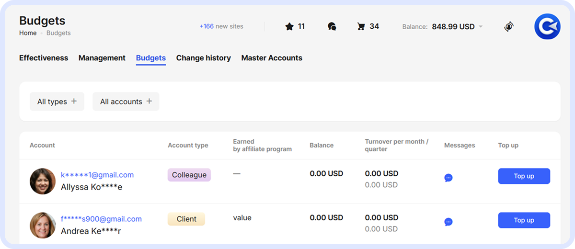This screenshot has height=249, width=575.
Task: Switch to the Management tab
Action: 102,58
